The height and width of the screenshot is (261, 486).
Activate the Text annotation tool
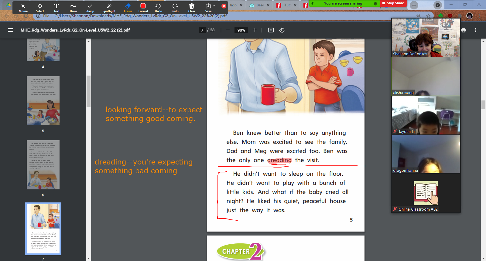(x=56, y=8)
